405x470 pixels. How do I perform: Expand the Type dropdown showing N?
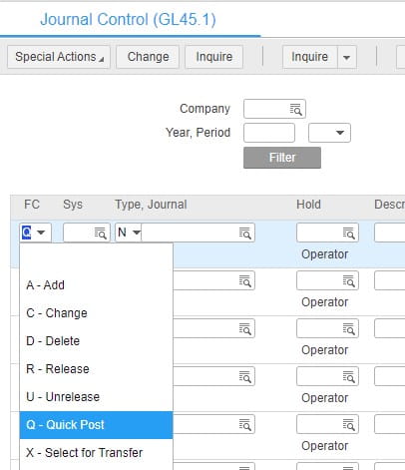[x=137, y=233]
